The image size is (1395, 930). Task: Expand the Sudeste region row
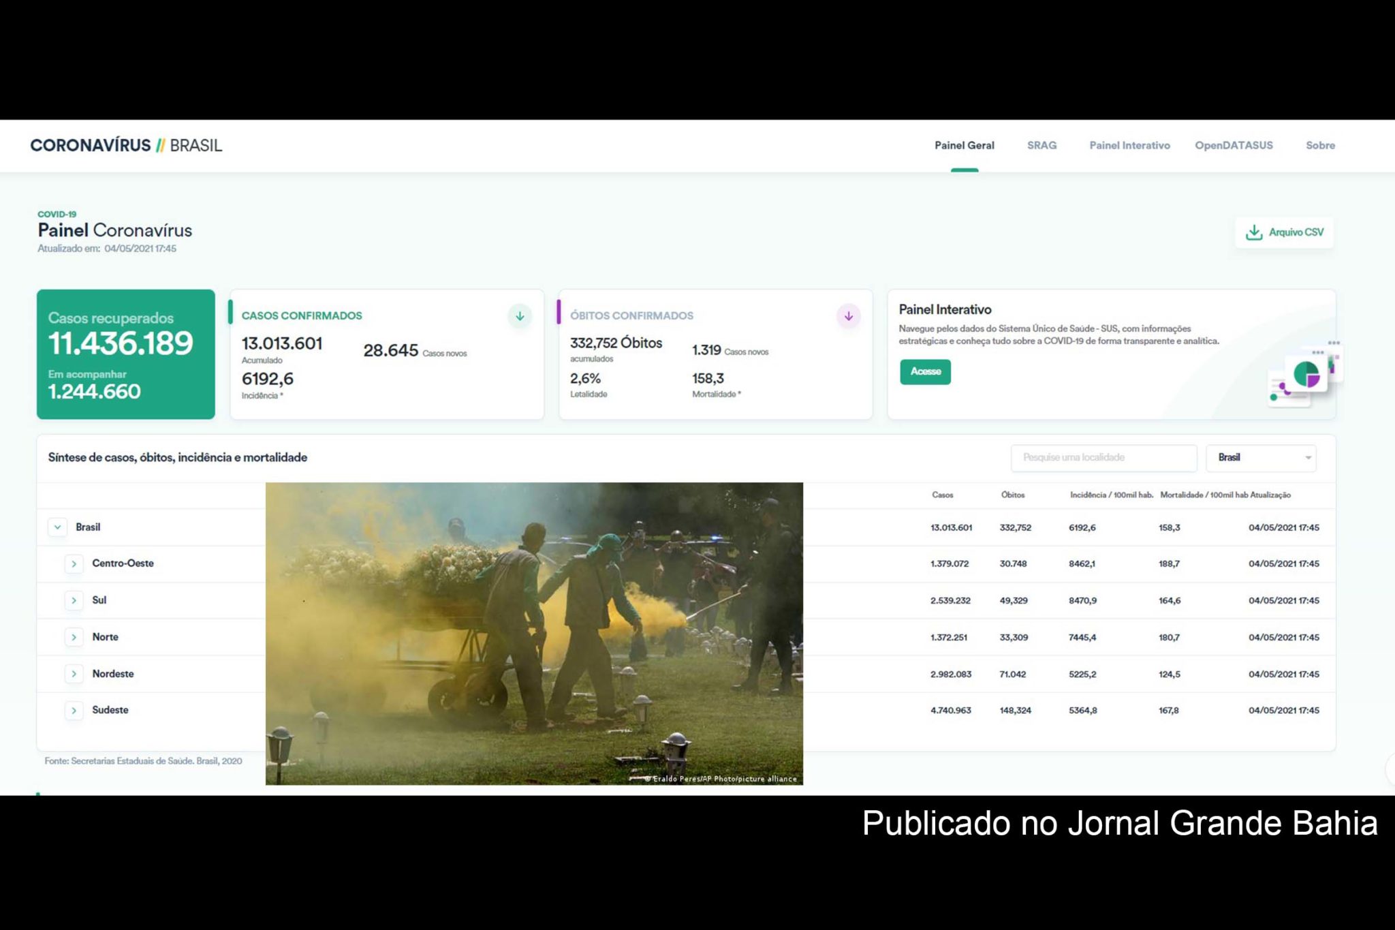[74, 710]
